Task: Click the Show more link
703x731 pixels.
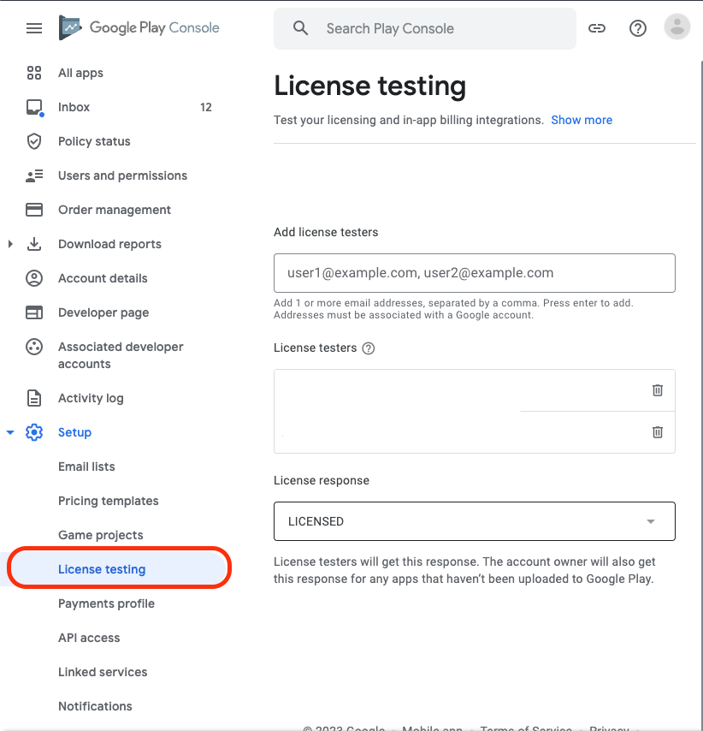Action: [x=582, y=120]
